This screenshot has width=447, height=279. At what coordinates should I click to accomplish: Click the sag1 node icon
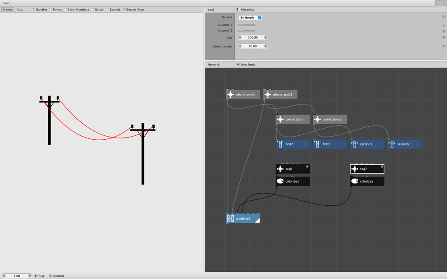tap(280, 169)
